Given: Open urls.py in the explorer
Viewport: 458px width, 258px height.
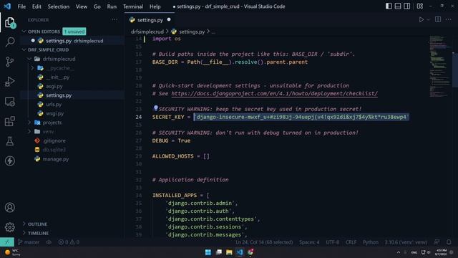Looking at the screenshot, I should 54,104.
